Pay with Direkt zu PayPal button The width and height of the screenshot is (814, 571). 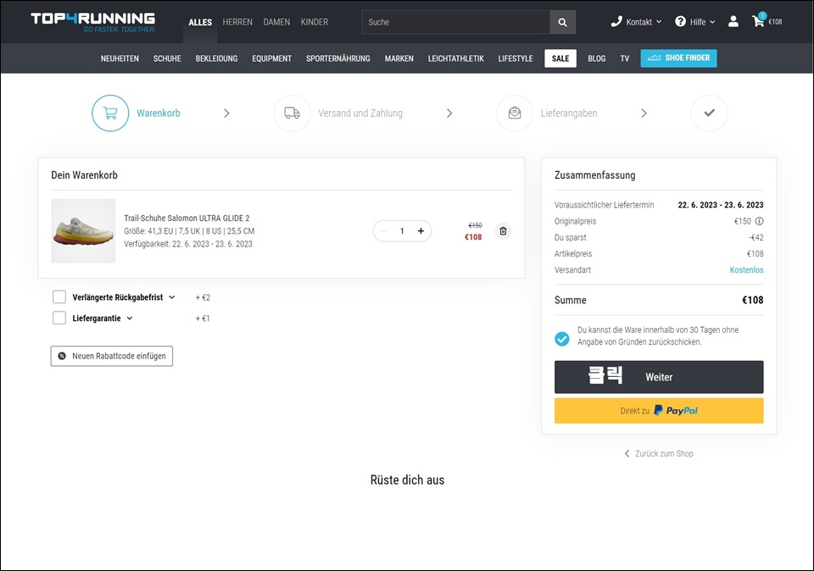coord(659,411)
